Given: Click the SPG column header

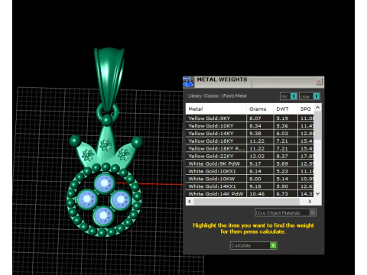Looking at the screenshot, I should [306, 109].
